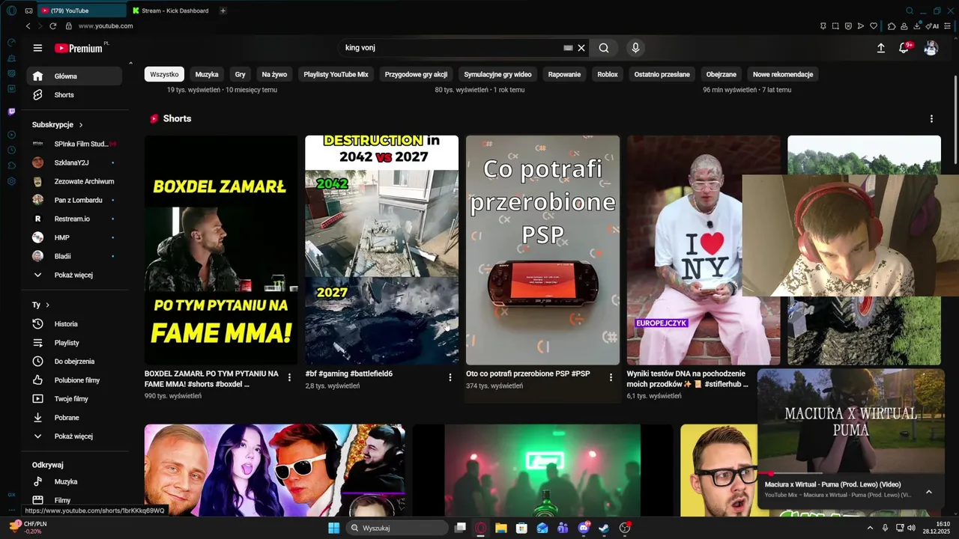Open 'Pobrane' downloads in the sidebar
This screenshot has width=959, height=539.
(x=74, y=418)
